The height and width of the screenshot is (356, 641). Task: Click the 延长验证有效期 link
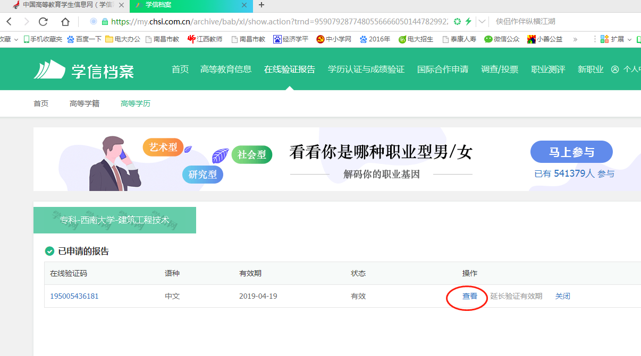click(x=516, y=296)
